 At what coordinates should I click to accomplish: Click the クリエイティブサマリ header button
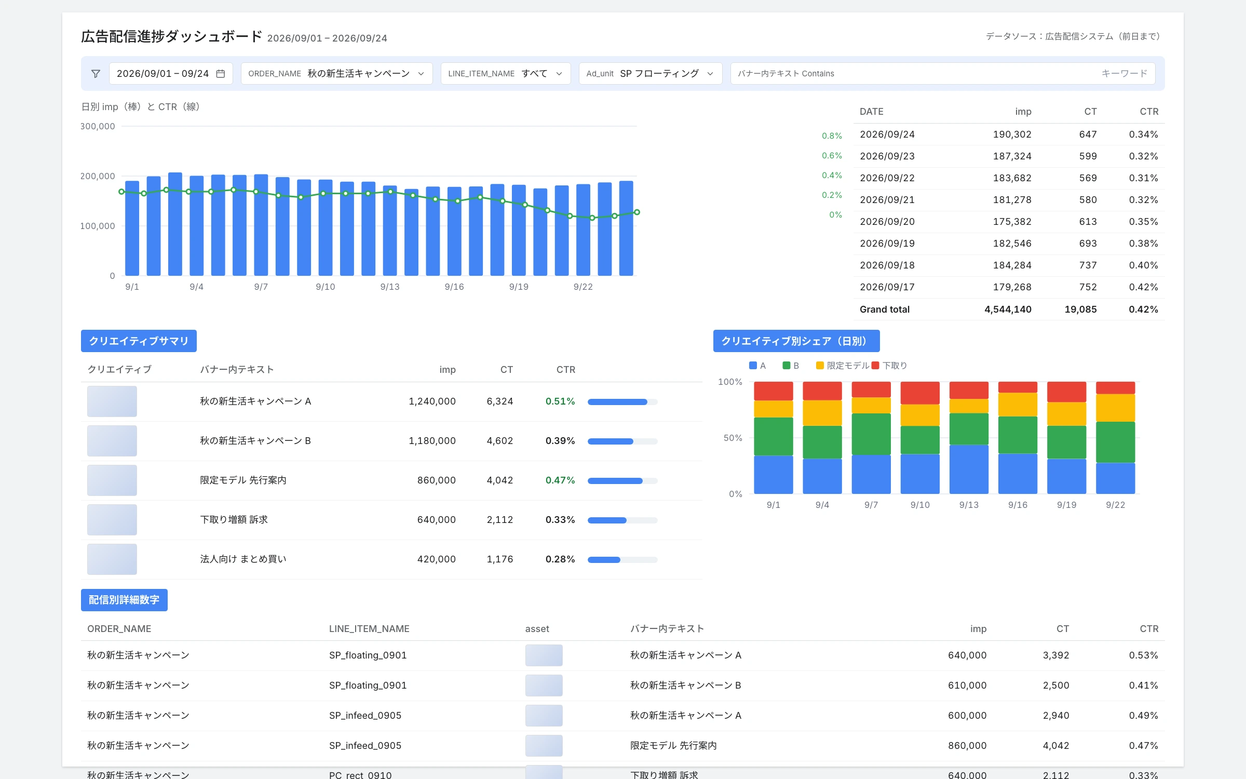pyautogui.click(x=139, y=341)
